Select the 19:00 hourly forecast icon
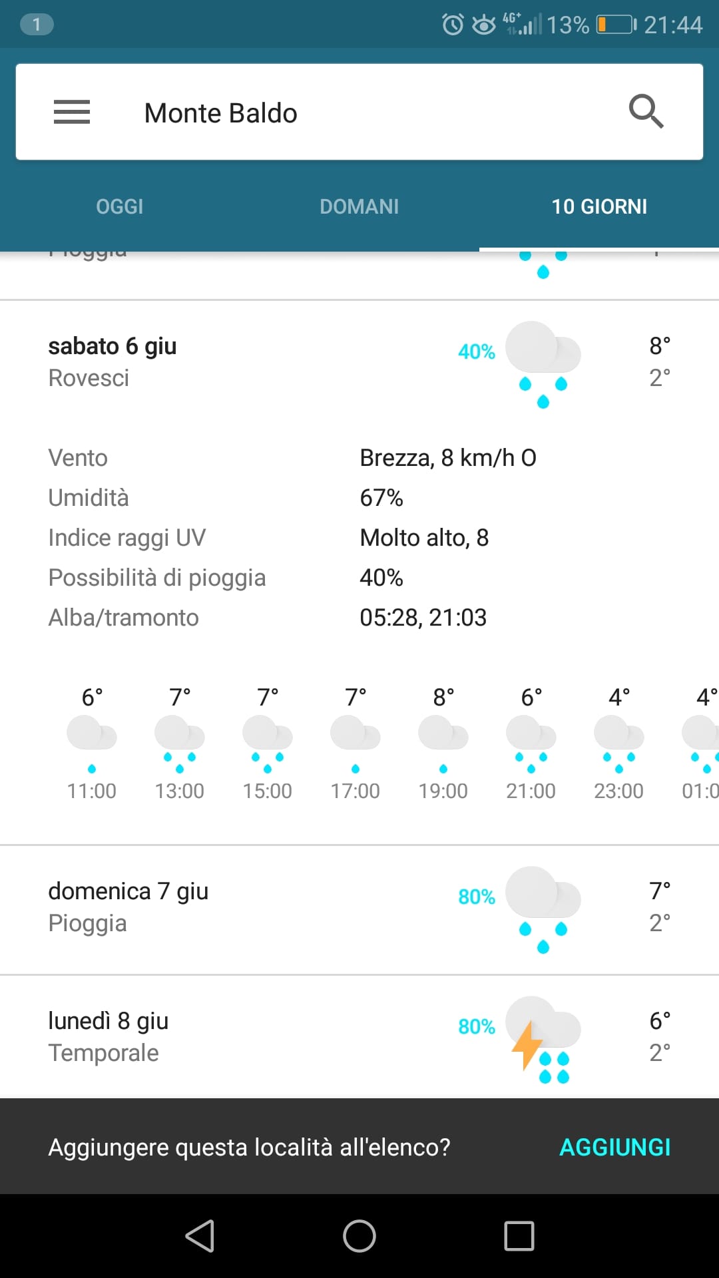The height and width of the screenshot is (1278, 719). point(443,744)
